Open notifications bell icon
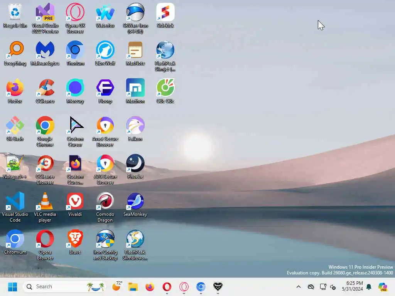The width and height of the screenshot is (395, 296). point(369,287)
